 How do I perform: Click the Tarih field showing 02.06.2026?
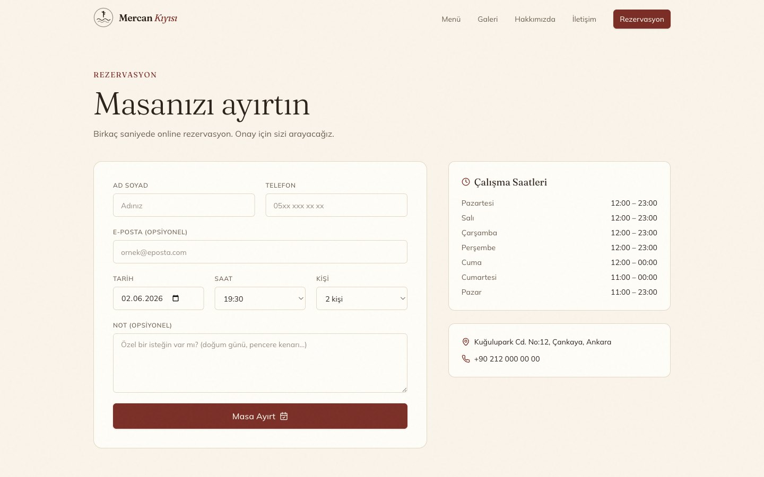coord(158,298)
